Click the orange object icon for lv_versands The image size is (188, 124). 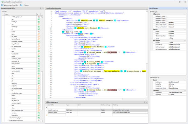(x=39, y=54)
